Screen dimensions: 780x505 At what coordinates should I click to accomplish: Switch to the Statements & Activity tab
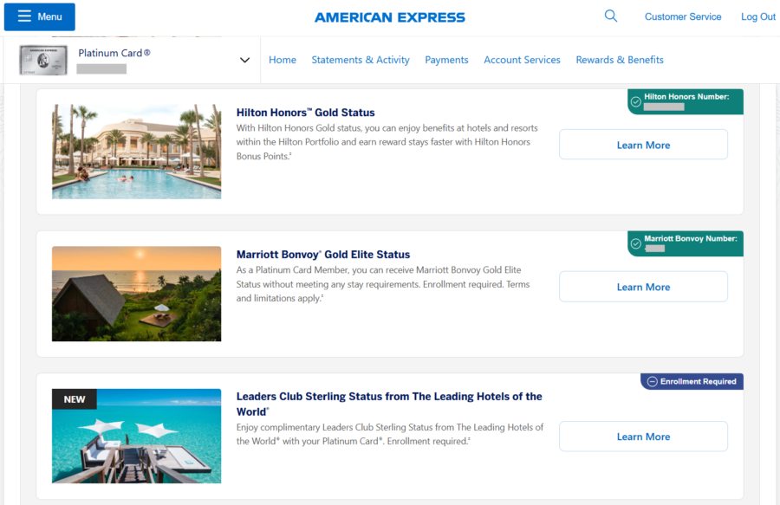pyautogui.click(x=361, y=60)
